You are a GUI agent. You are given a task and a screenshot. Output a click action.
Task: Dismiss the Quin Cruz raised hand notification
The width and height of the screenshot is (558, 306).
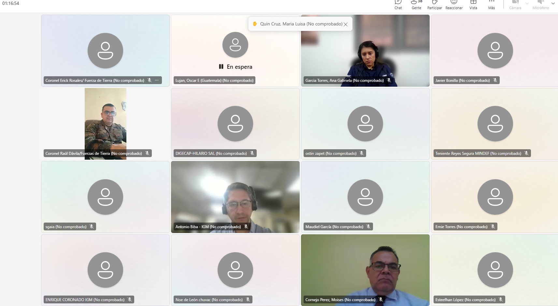(346, 24)
